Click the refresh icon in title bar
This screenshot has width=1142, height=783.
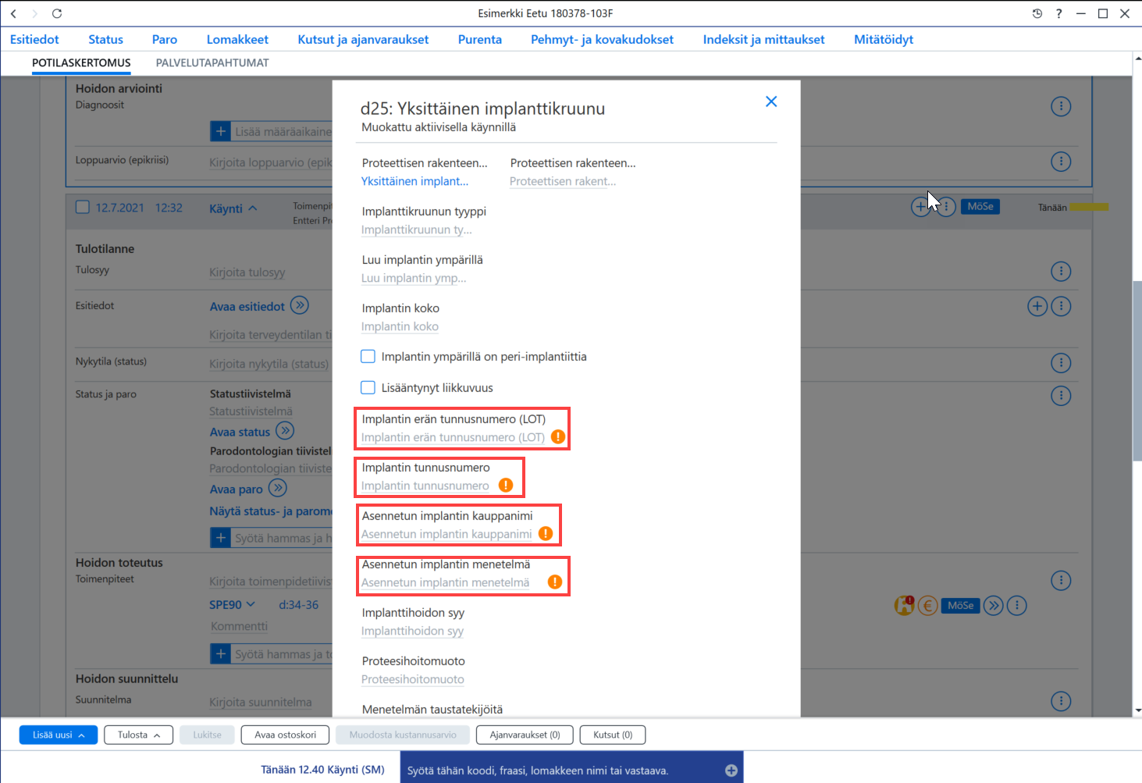[57, 13]
